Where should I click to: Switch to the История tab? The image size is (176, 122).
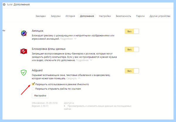click(70, 16)
